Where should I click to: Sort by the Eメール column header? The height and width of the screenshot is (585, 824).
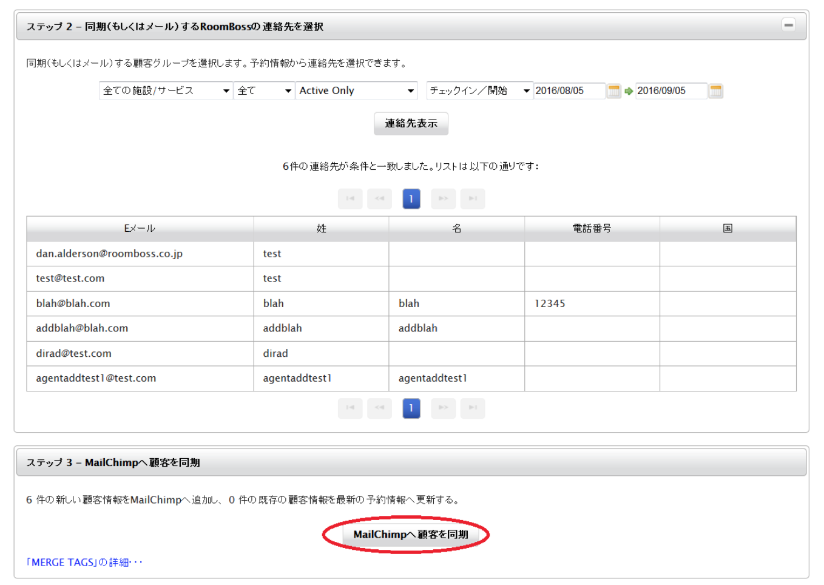coord(140,229)
